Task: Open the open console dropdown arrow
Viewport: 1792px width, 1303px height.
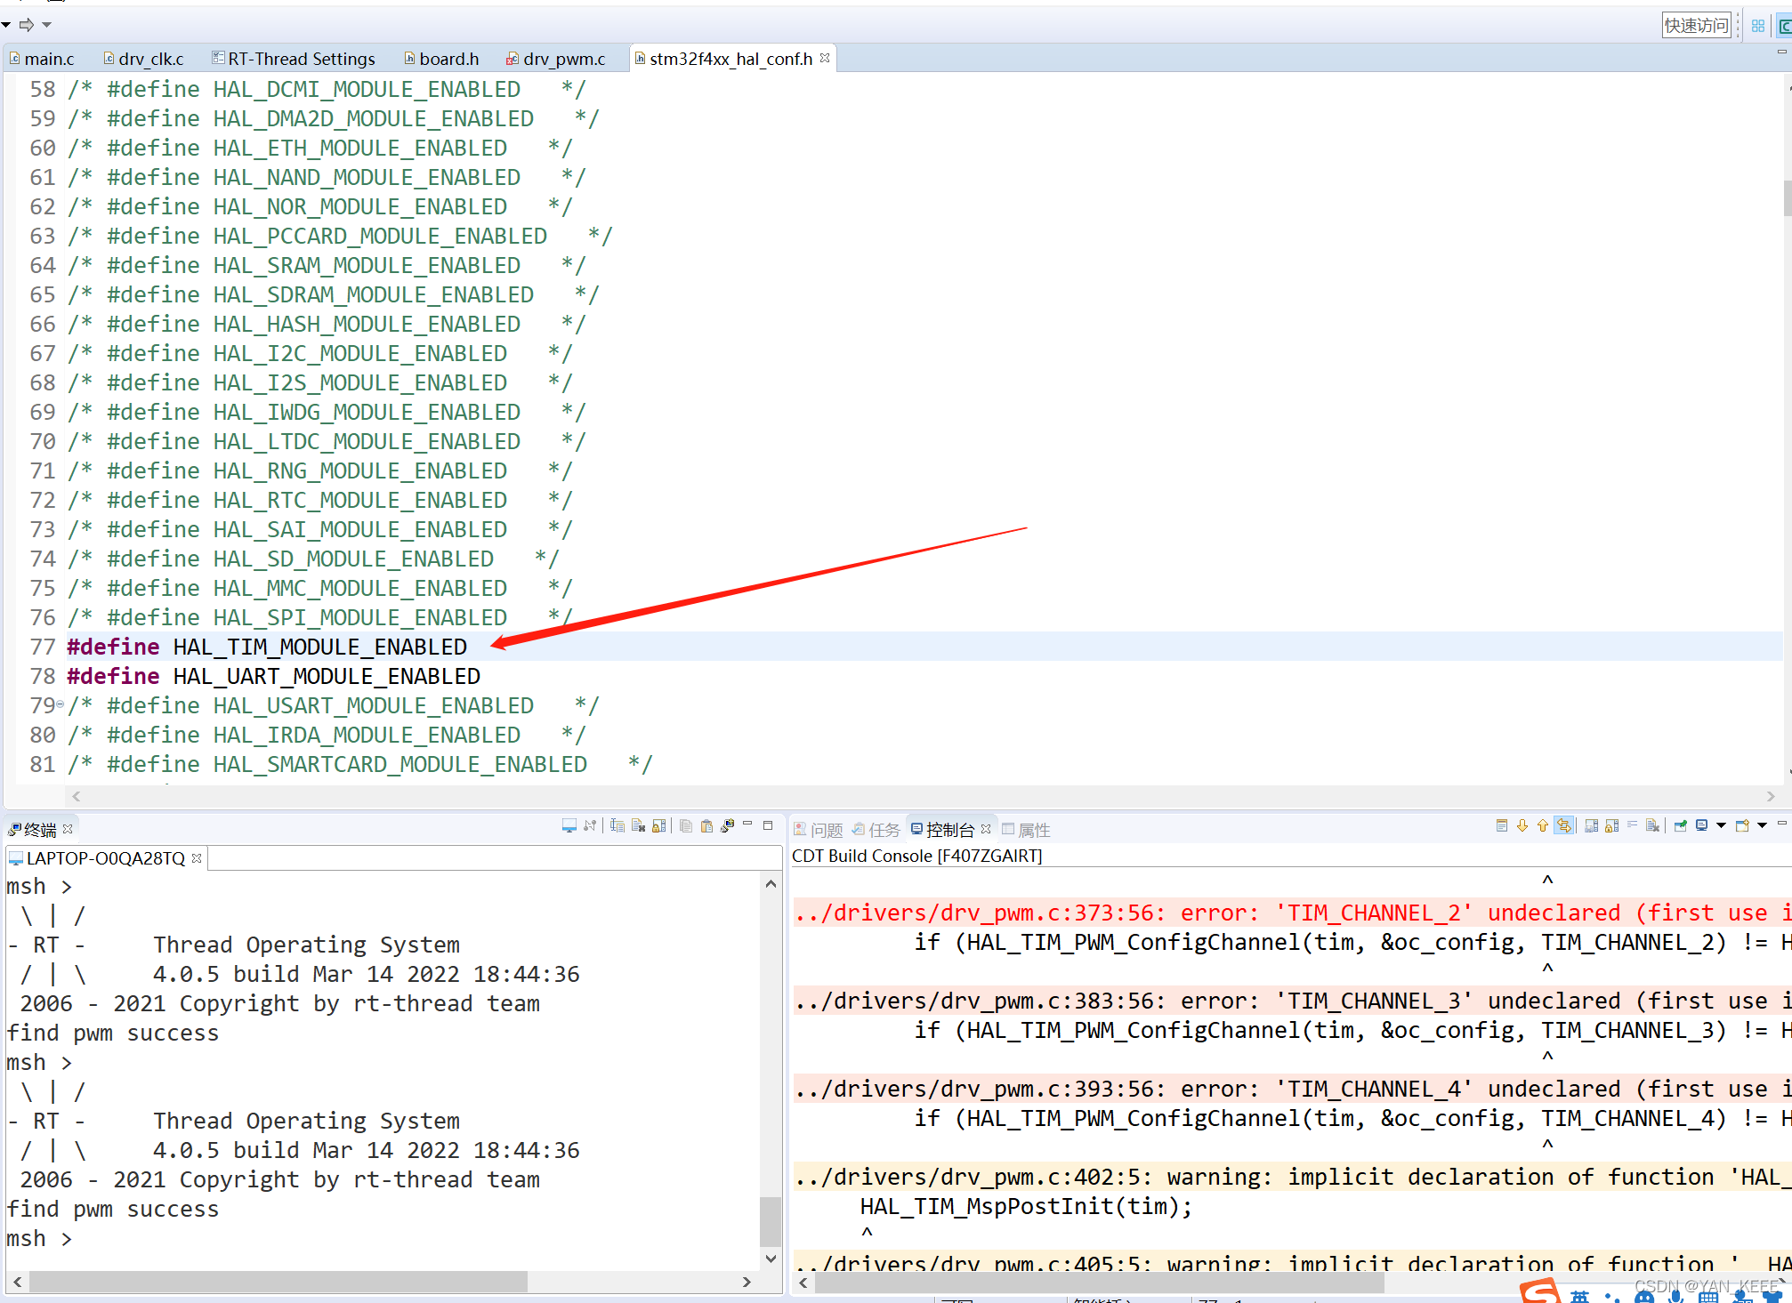Action: [1762, 825]
